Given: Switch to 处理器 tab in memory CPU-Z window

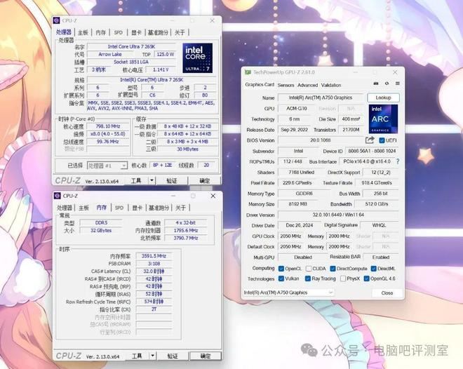Looking at the screenshot, I should click(65, 208).
